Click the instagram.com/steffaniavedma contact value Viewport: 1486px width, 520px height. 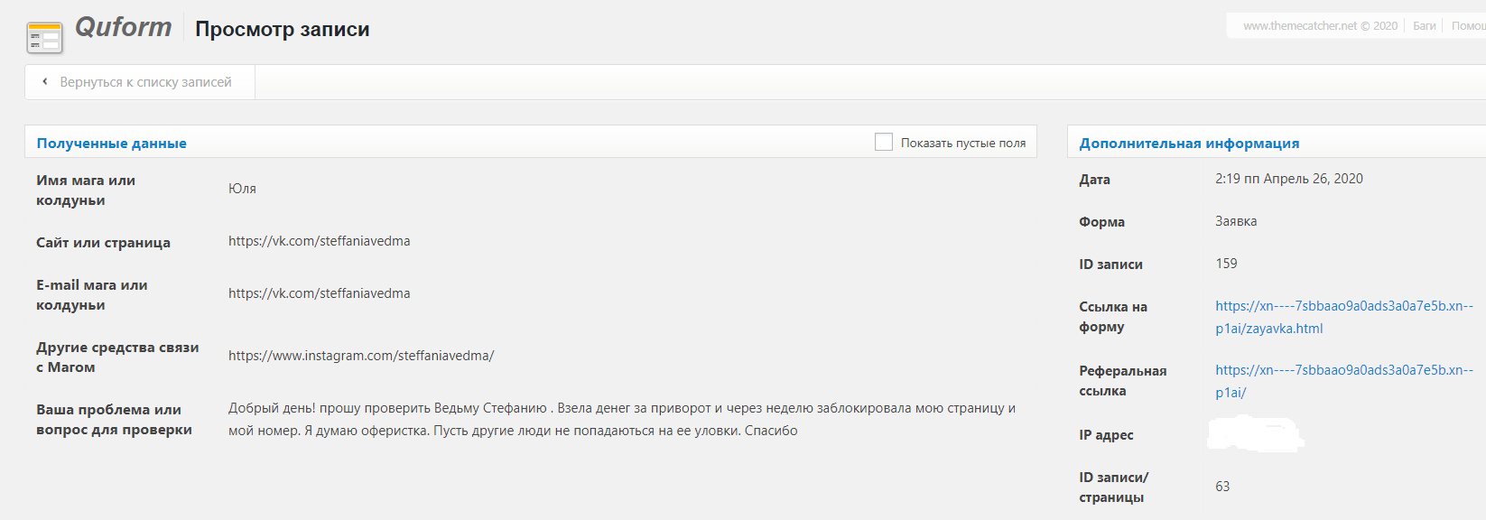[x=361, y=356]
